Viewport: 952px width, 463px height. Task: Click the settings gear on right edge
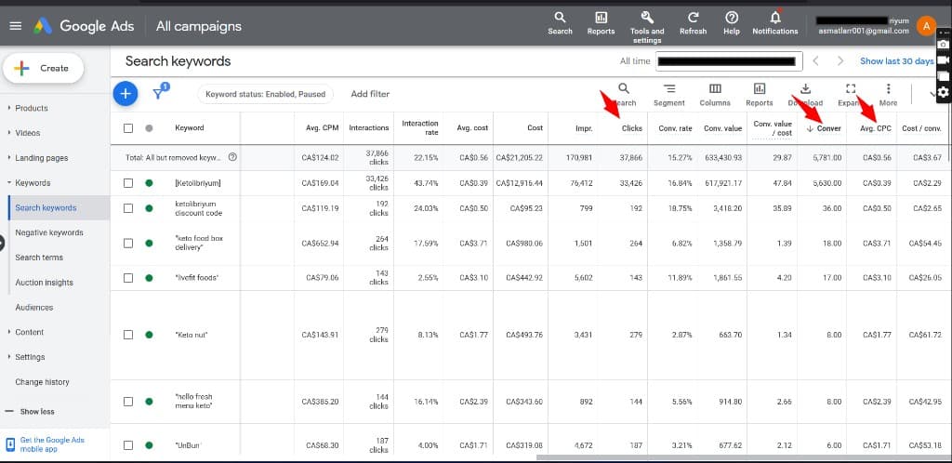943,92
